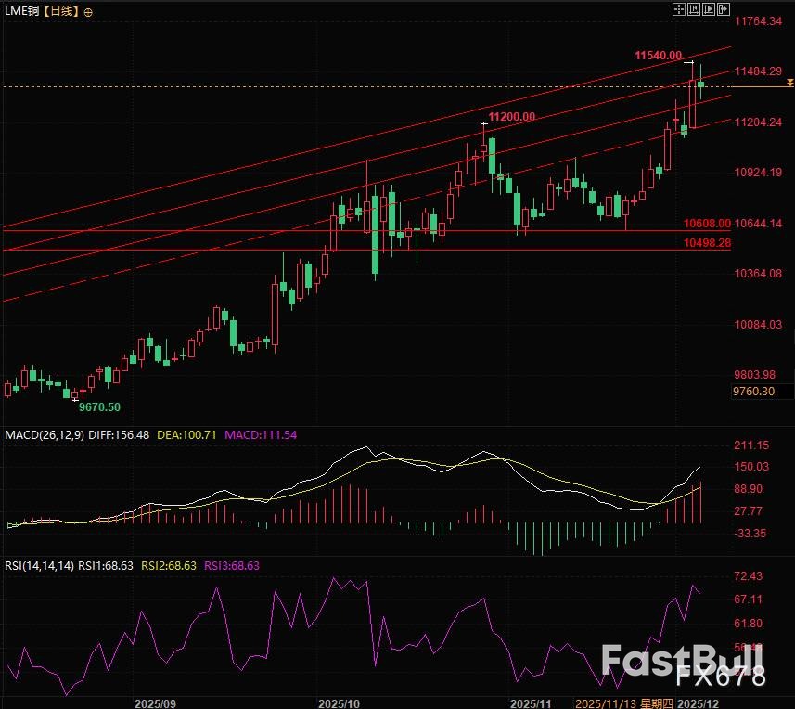Select the purple RSI3:68.63 label

coord(235,564)
